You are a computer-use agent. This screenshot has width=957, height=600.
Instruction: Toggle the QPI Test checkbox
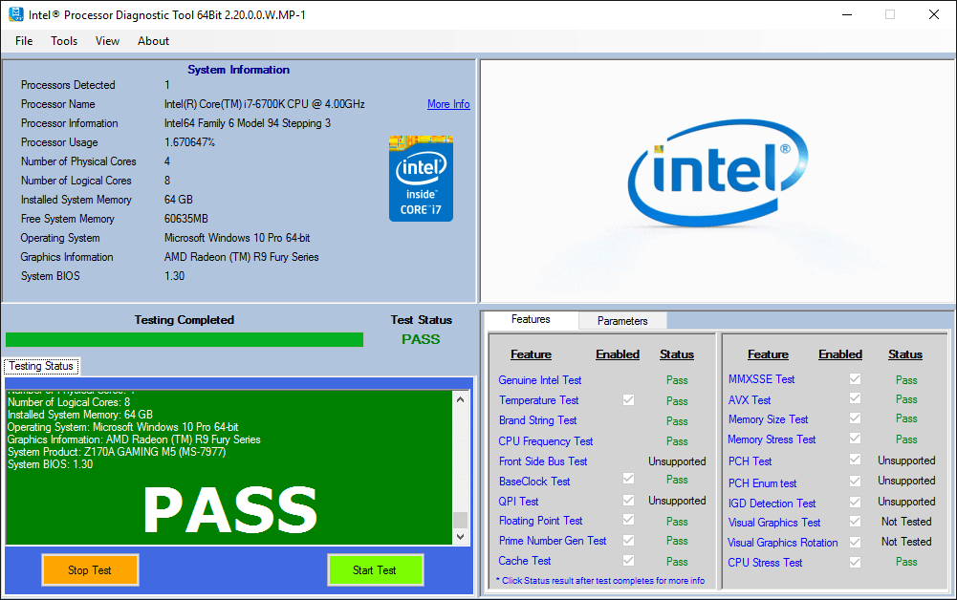point(628,500)
